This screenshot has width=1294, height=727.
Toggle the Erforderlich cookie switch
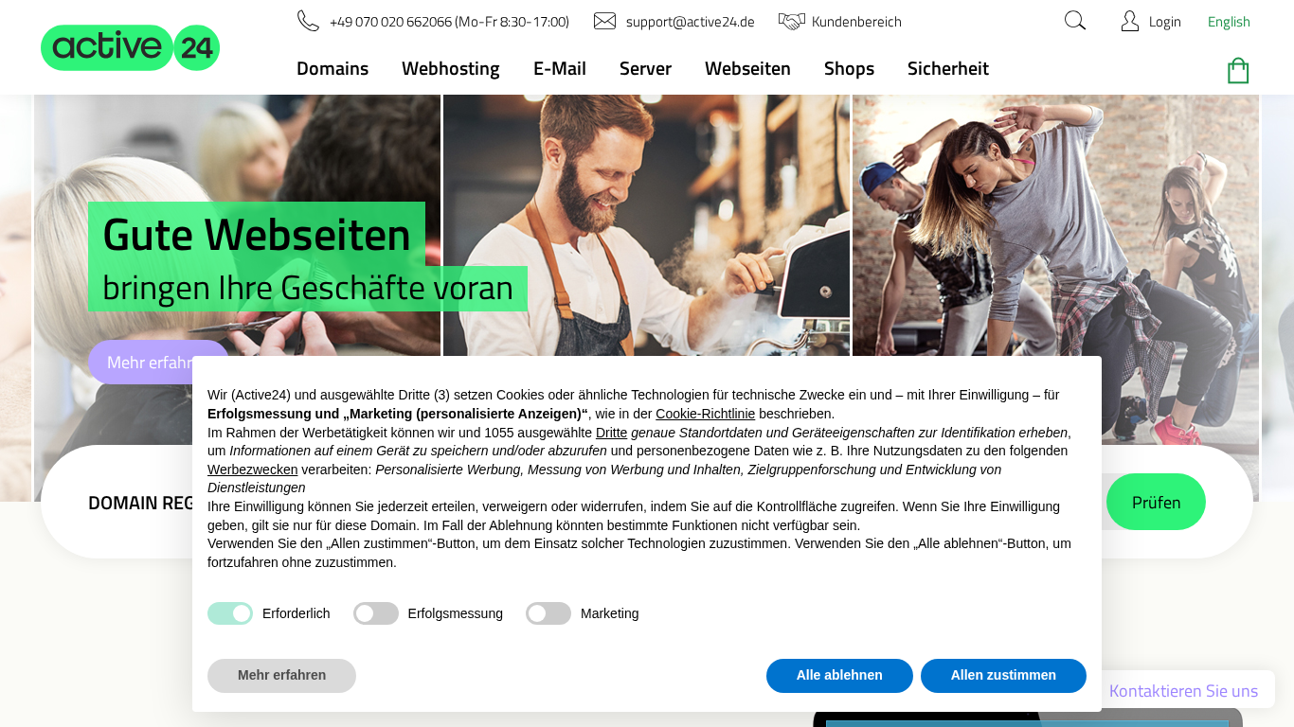[230, 613]
